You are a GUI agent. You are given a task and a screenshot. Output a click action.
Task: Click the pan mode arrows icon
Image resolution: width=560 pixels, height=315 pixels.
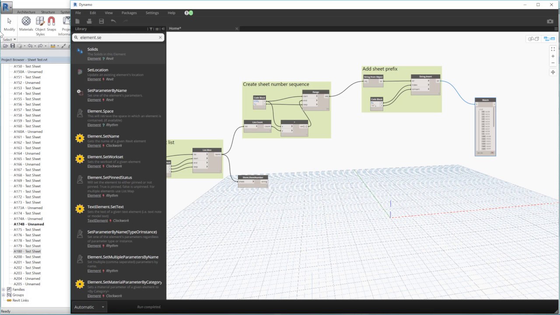553,72
